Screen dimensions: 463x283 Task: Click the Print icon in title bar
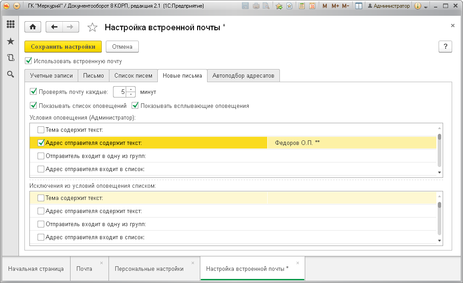pos(256,6)
